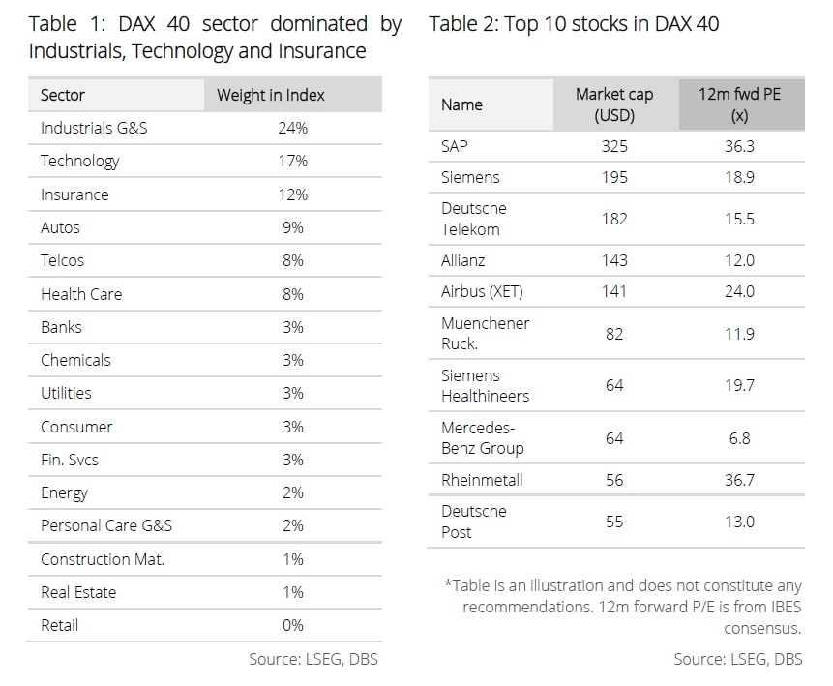Click the disclaimer note below Table 2
Screen dimensions: 833x686
click(x=624, y=607)
